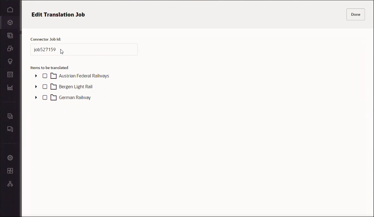The width and height of the screenshot is (374, 217).
Task: Open the Taxonomies hierarchy icon
Action: point(10,184)
